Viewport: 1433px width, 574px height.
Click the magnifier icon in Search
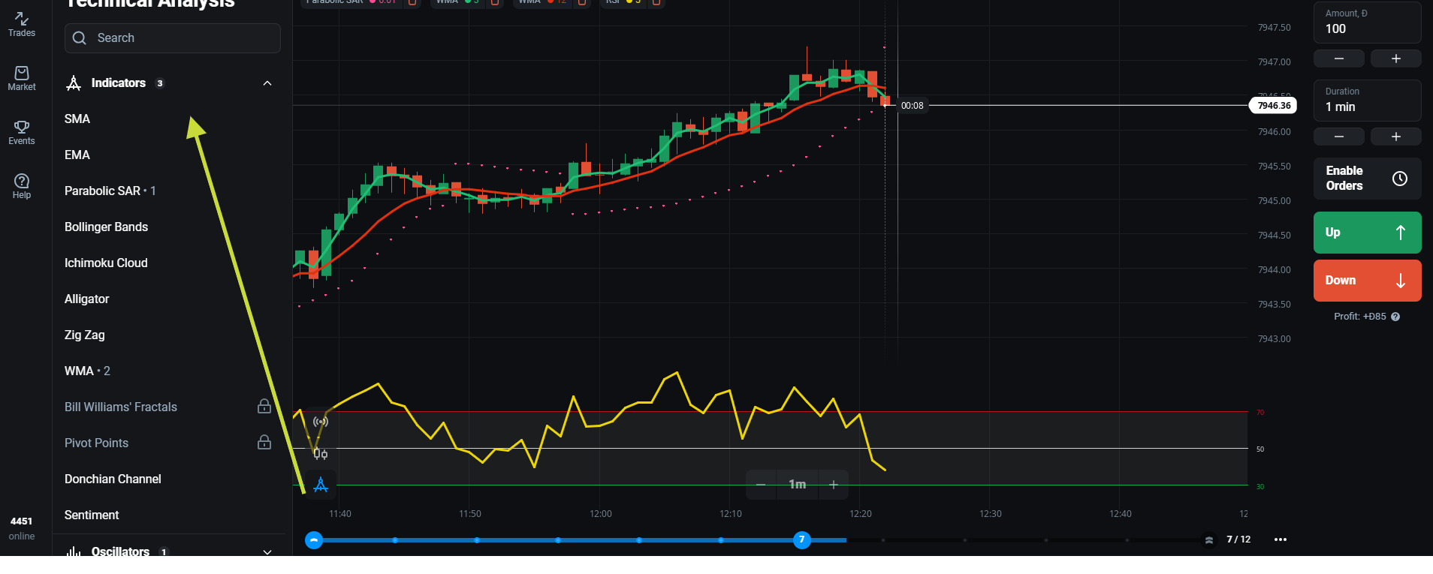[x=80, y=38]
